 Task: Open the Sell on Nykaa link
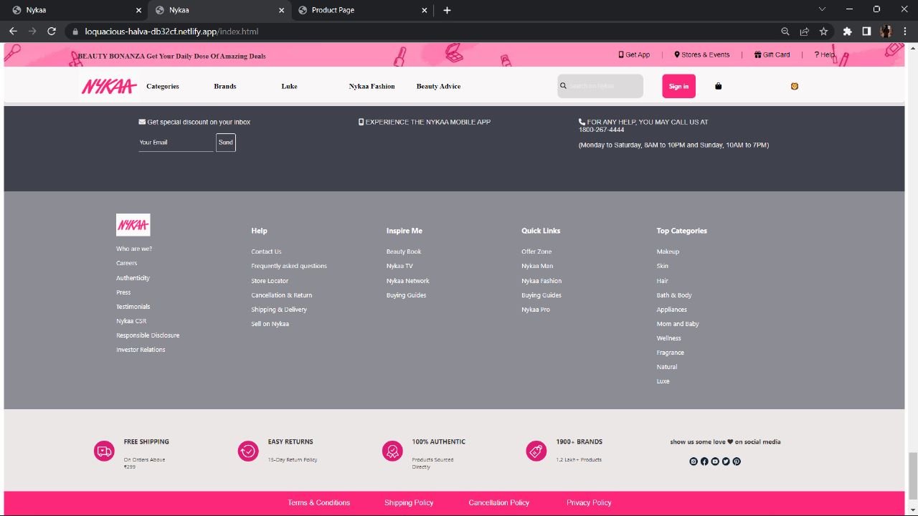coord(270,324)
